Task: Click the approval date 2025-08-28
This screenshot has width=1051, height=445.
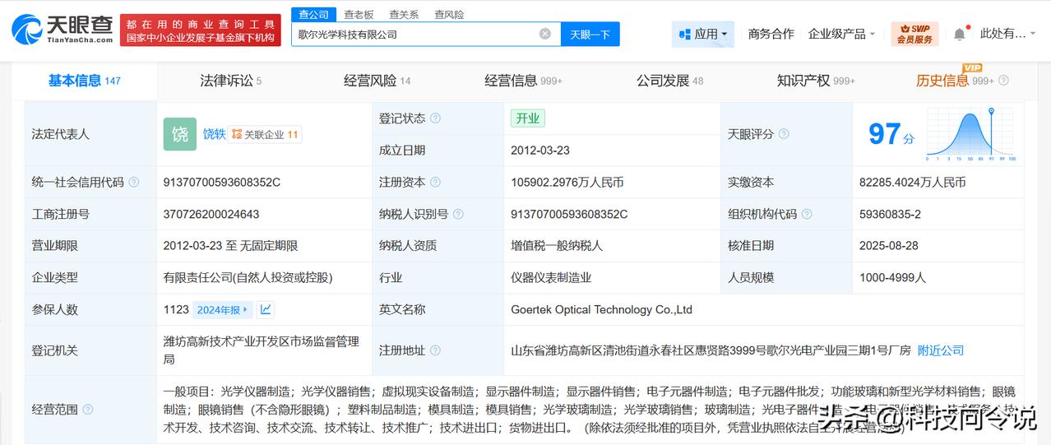Action: click(889, 246)
